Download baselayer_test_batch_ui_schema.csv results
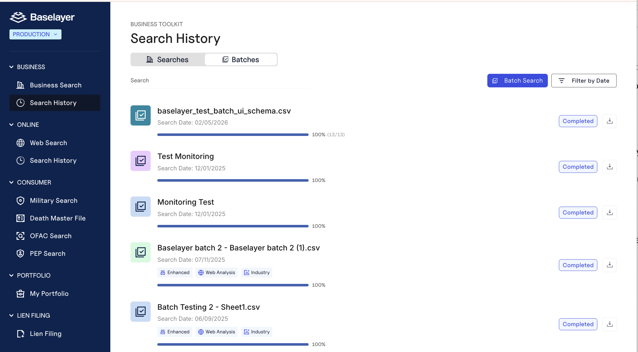 609,121
